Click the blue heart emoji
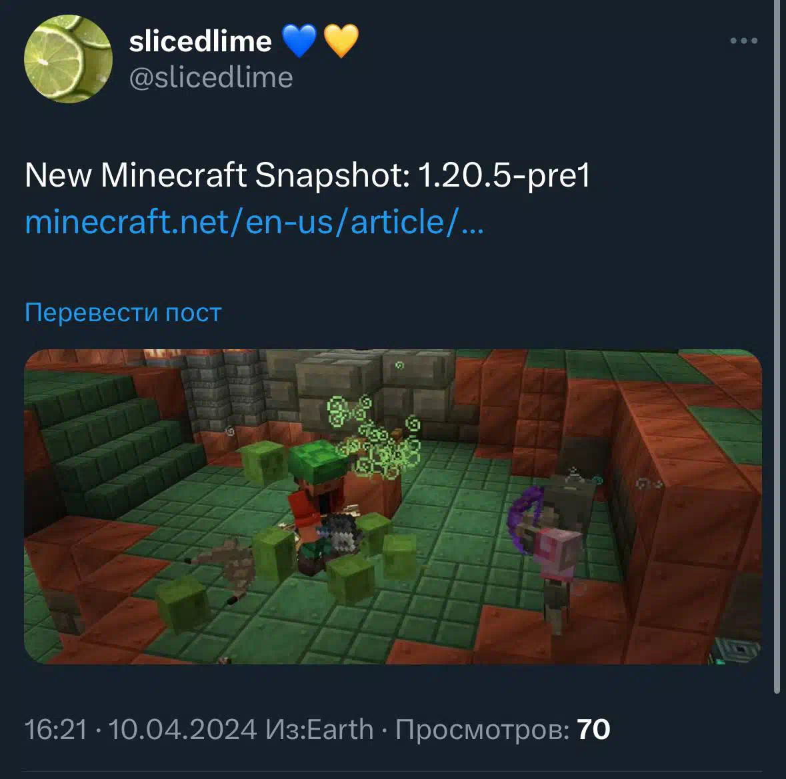Viewport: 786px width, 779px height. pos(299,41)
